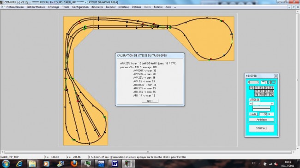Click the speed percentage input field

(x=264, y=114)
